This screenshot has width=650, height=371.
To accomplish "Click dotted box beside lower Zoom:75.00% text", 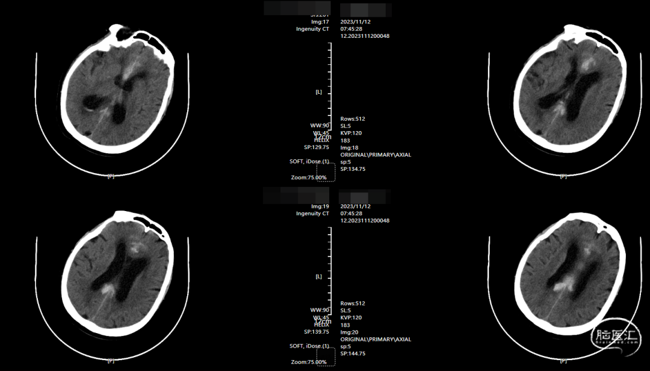I will coord(326,356).
